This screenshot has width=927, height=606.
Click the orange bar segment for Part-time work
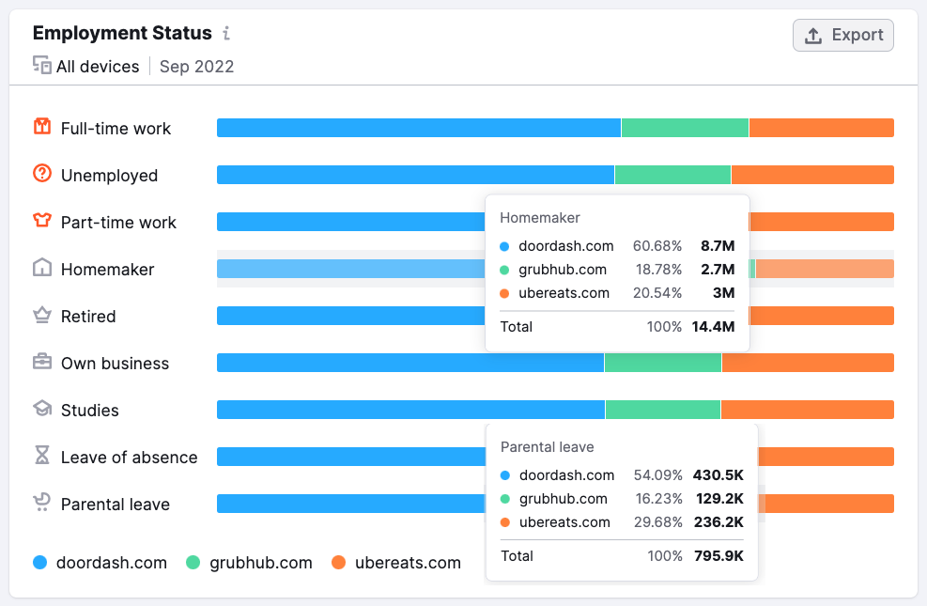click(x=822, y=222)
